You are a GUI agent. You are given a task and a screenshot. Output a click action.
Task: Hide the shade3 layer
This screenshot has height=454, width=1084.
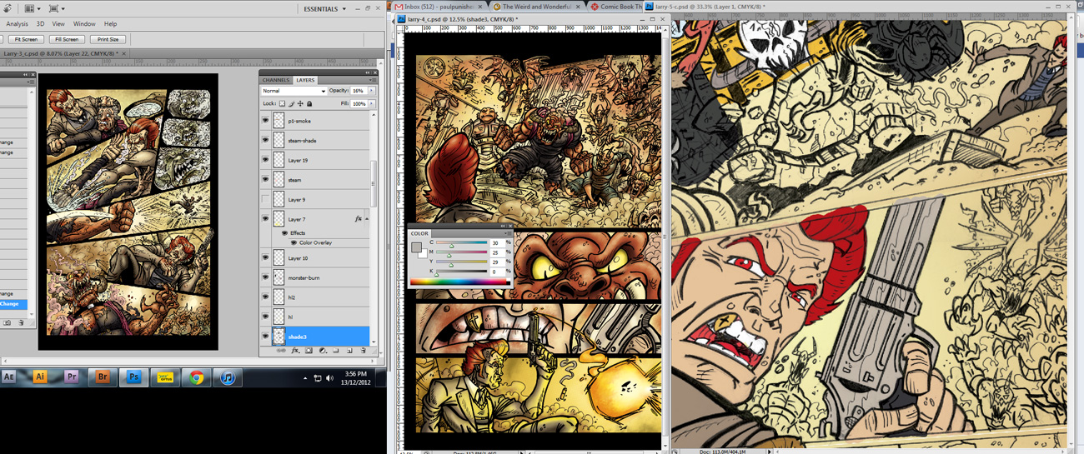pos(265,337)
